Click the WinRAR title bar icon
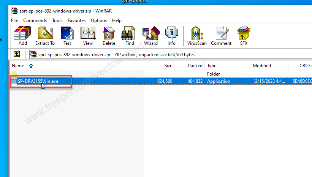The height and width of the screenshot is (177, 312). tap(14, 11)
